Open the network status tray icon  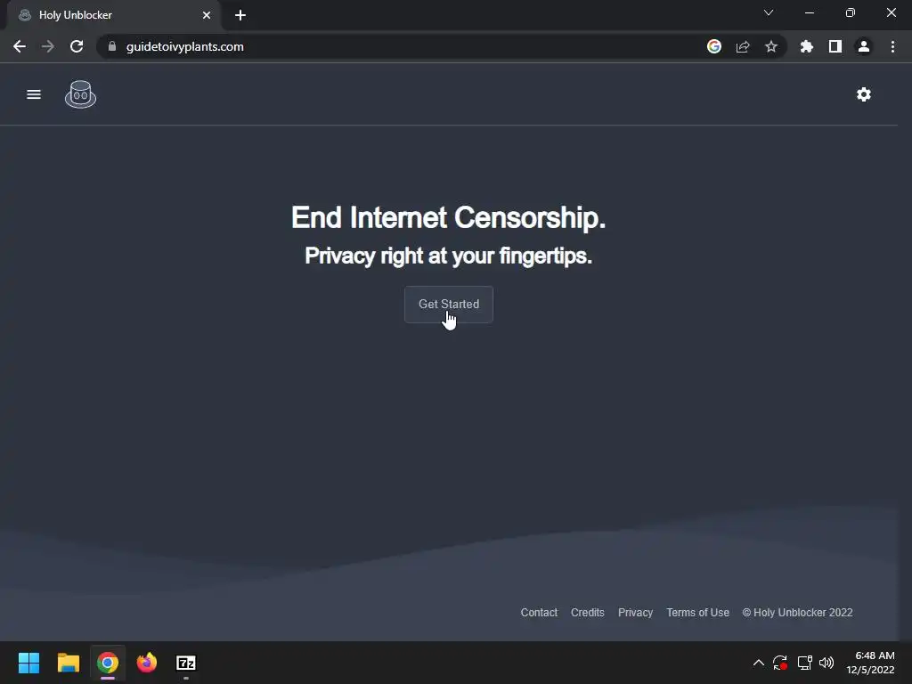[x=804, y=663]
